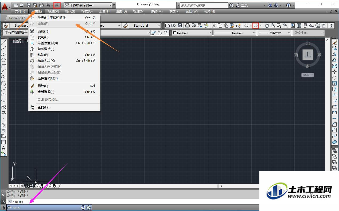
Task: Click the Match Properties brush icon
Action: pos(232,26)
